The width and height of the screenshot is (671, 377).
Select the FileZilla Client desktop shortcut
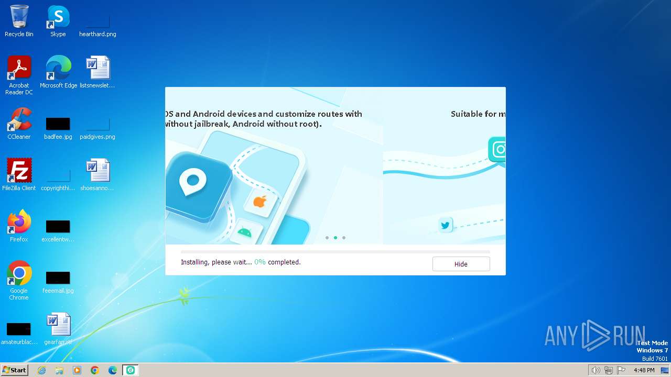[19, 174]
